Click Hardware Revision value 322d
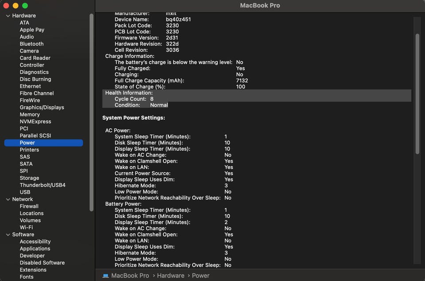This screenshot has width=425, height=281. (x=172, y=44)
